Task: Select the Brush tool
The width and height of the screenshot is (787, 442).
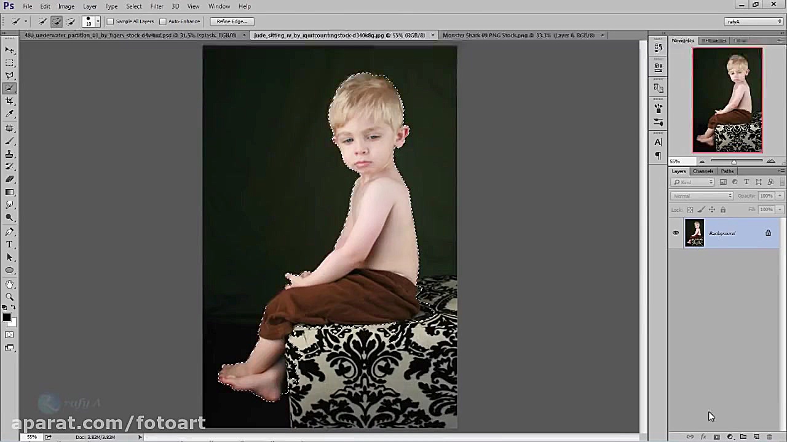Action: tap(10, 141)
